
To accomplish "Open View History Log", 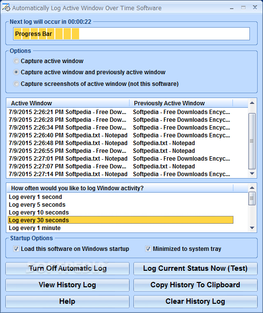I will [67, 285].
